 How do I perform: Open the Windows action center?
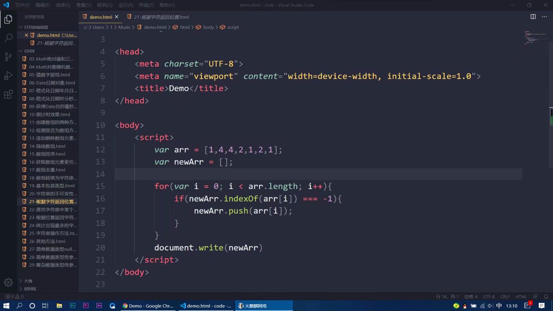[x=542, y=305]
